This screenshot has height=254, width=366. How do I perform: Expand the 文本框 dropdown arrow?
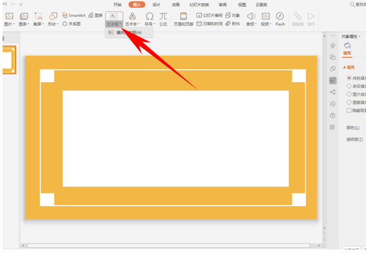[x=120, y=24]
